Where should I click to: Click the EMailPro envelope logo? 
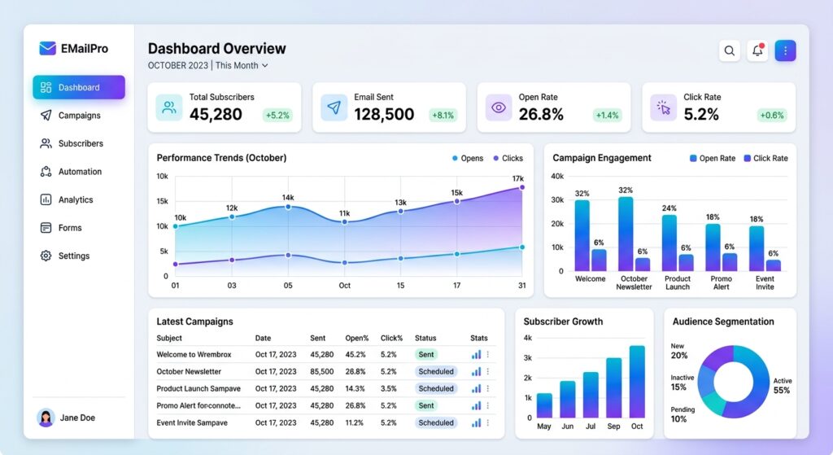pyautogui.click(x=47, y=48)
